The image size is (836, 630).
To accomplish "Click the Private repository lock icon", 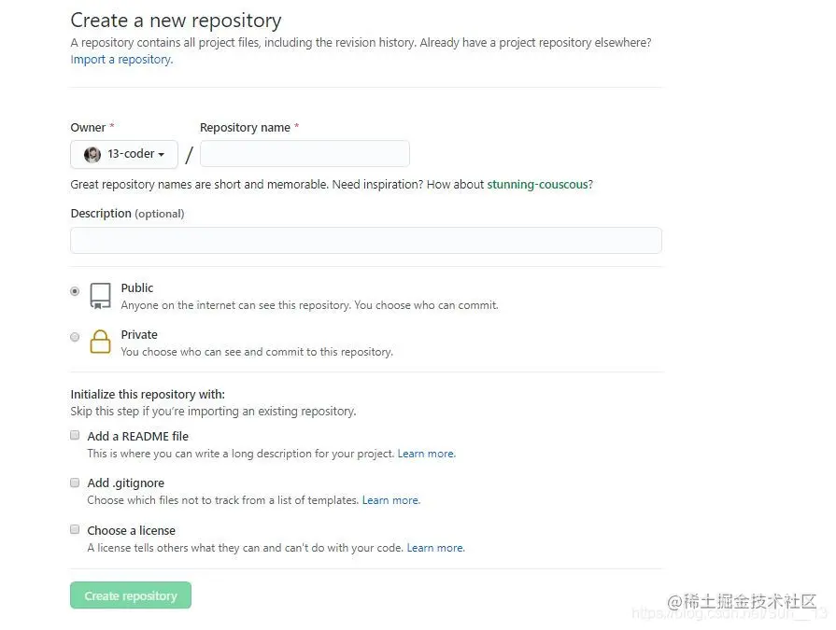I will pyautogui.click(x=100, y=343).
